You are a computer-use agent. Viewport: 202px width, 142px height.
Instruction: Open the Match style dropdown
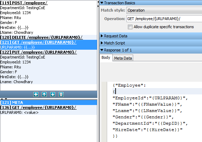(164, 10)
